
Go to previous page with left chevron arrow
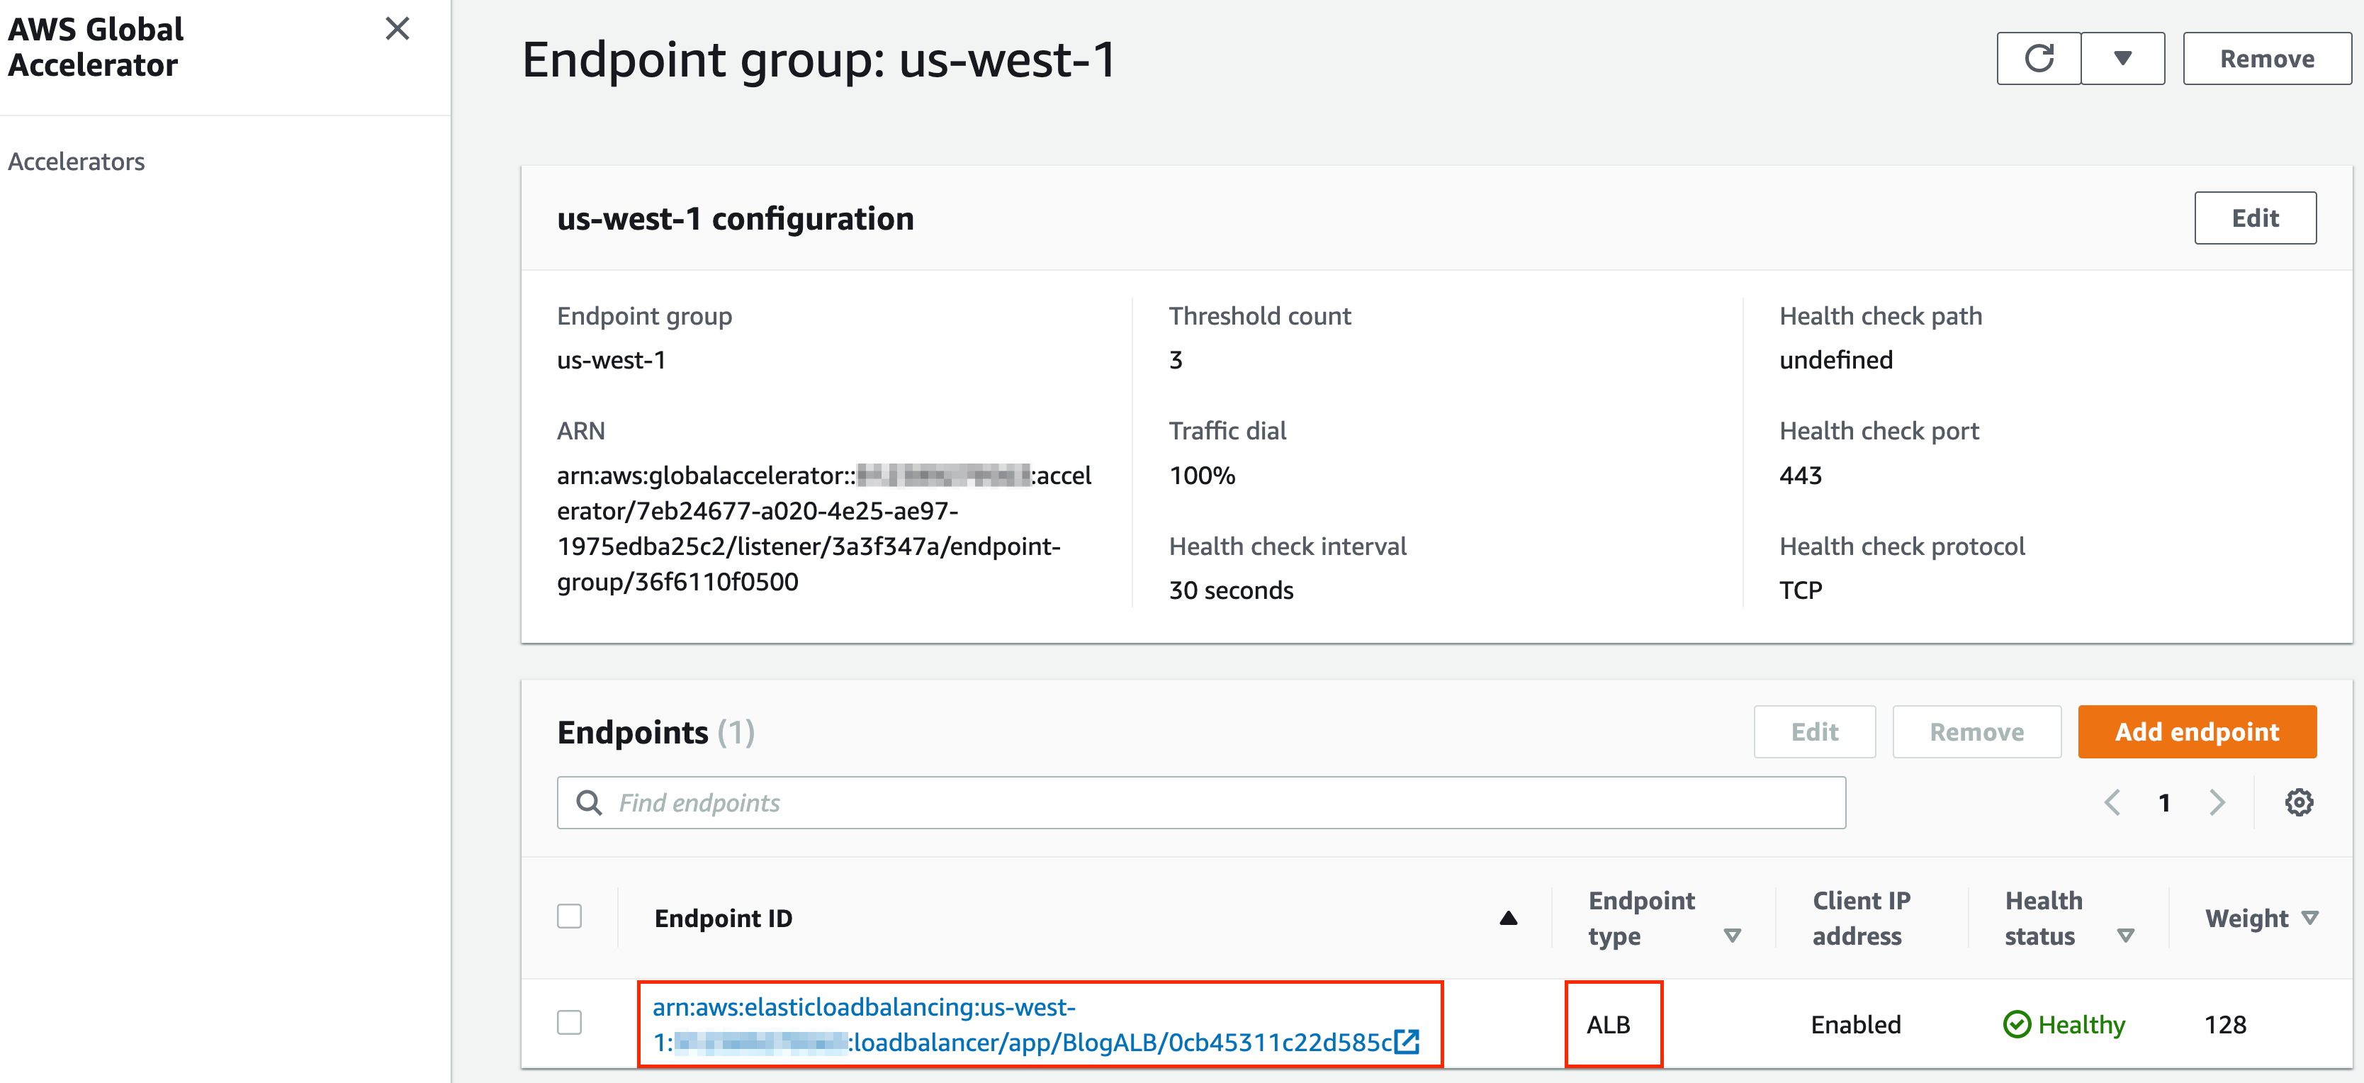tap(2112, 802)
